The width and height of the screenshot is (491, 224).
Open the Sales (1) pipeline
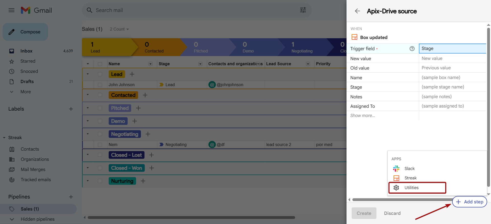(x=38, y=209)
